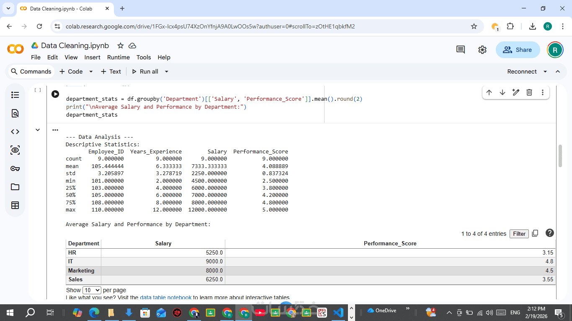Open Windows taskbar search

30,312
